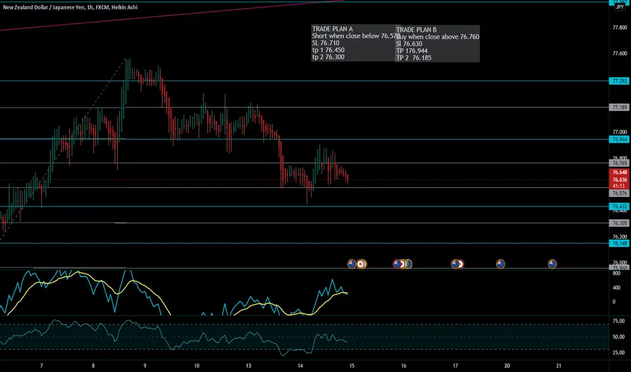
Task: Click the Japan flag event icon beside date 17
Action: 461,264
